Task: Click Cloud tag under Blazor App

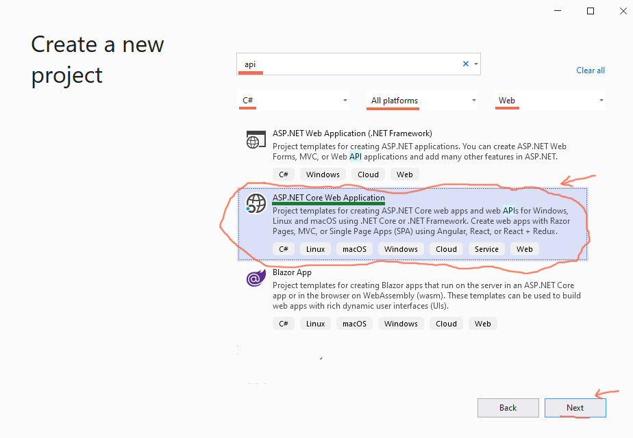Action: click(446, 324)
